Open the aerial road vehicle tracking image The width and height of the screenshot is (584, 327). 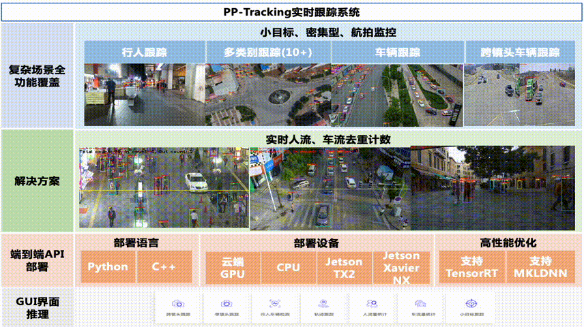point(397,95)
